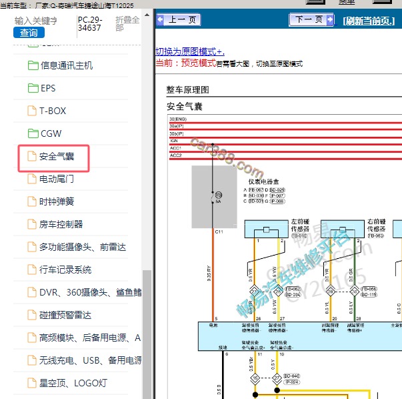Click the document icon beside 安全气囊
The image size is (402, 399).
point(32,156)
